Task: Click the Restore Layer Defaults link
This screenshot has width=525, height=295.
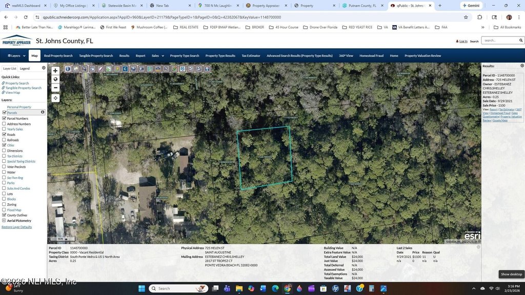Action: 17,227
